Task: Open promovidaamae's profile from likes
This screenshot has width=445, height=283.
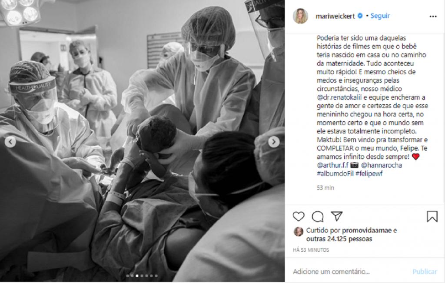Action: tap(367, 230)
